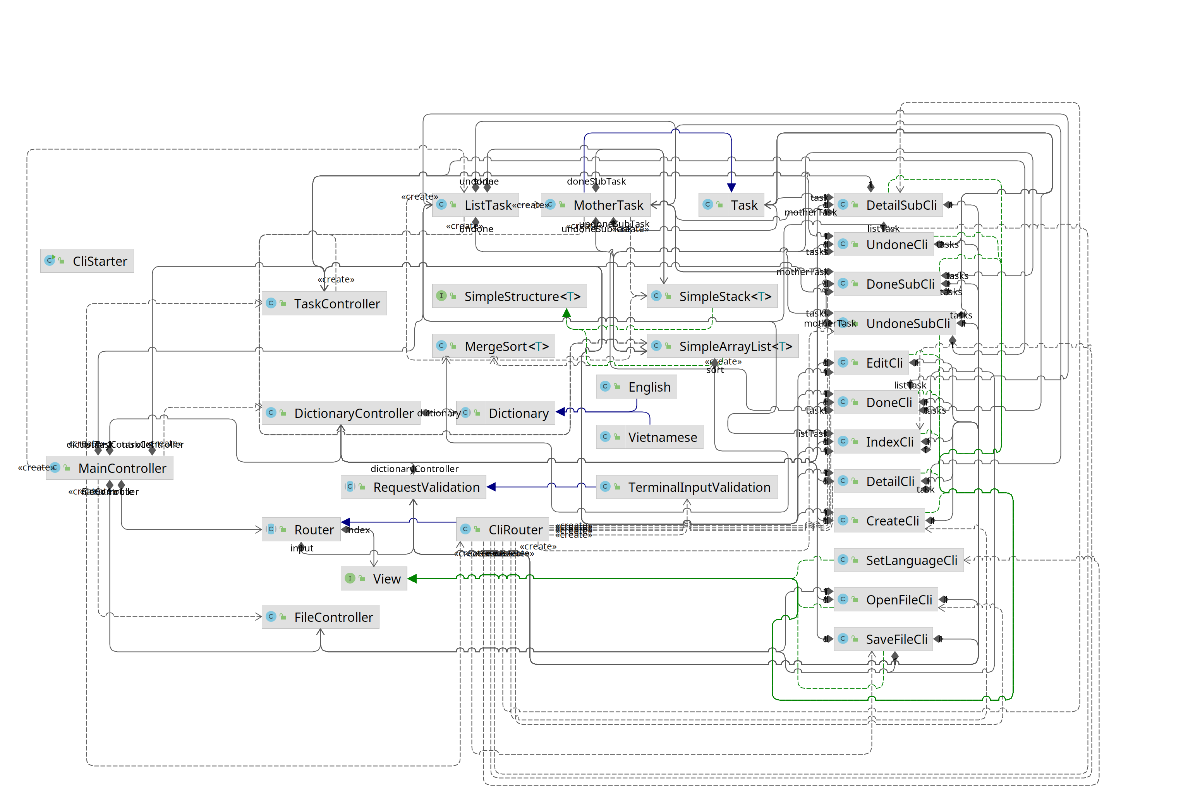
Task: Click the RequestValidation abstract class icon
Action: coord(350,486)
